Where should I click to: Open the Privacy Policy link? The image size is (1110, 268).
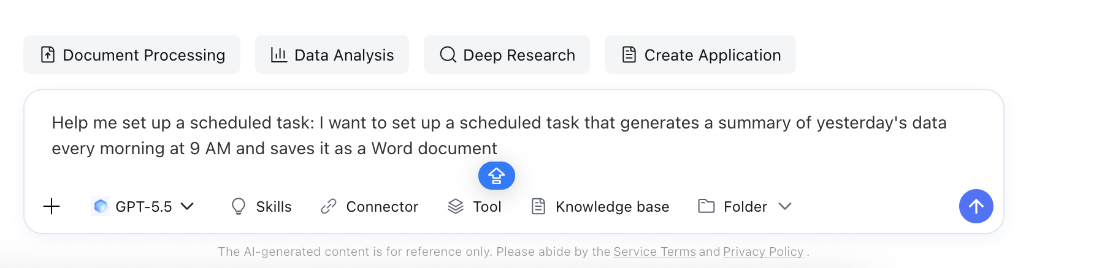click(x=763, y=251)
